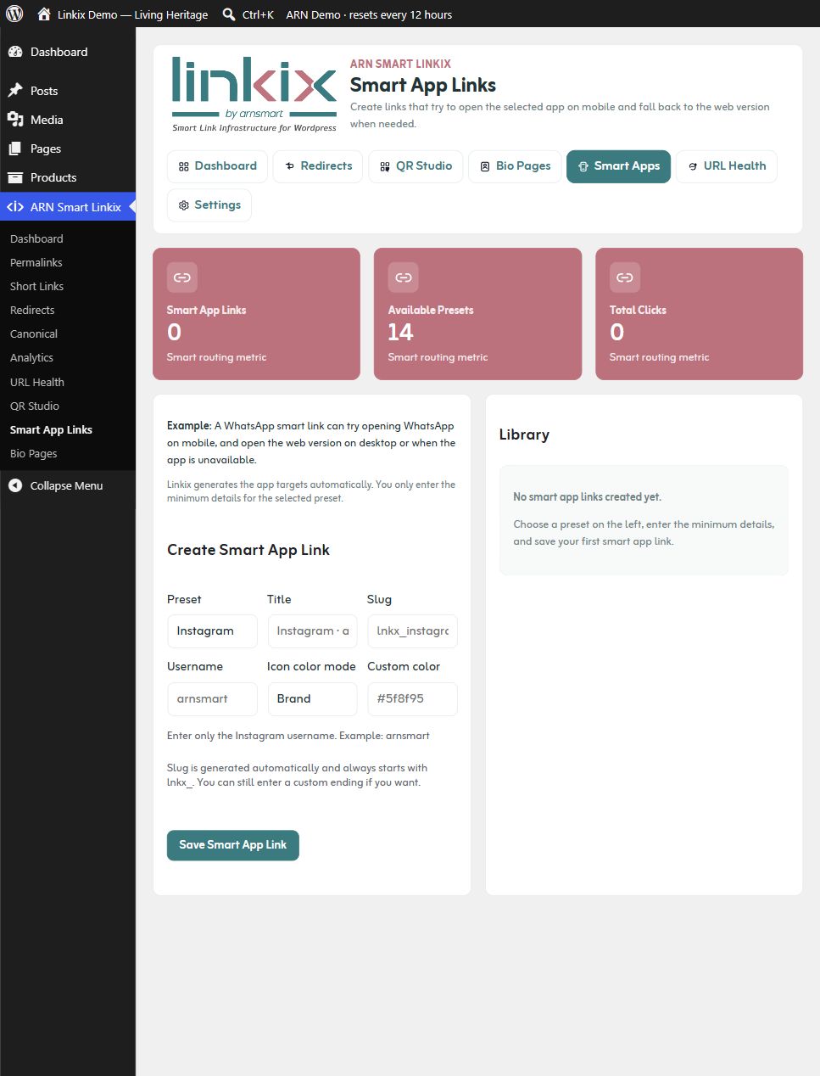The height and width of the screenshot is (1076, 820).
Task: Open the Dashboard tab in plugin header
Action: [218, 166]
